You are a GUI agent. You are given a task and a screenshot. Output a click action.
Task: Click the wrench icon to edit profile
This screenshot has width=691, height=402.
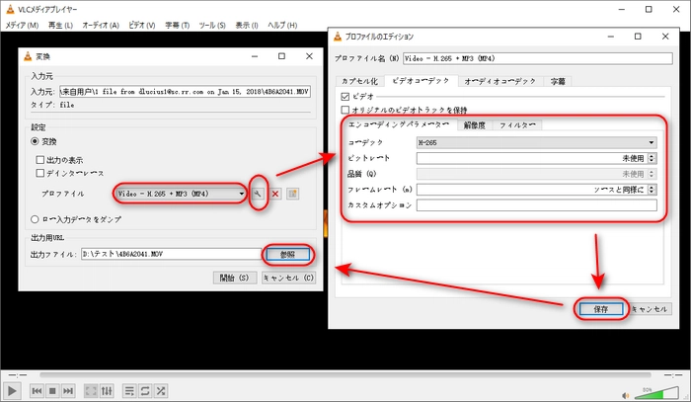[x=259, y=194]
